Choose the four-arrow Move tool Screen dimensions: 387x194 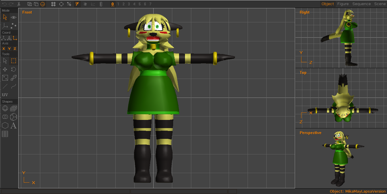5,69
